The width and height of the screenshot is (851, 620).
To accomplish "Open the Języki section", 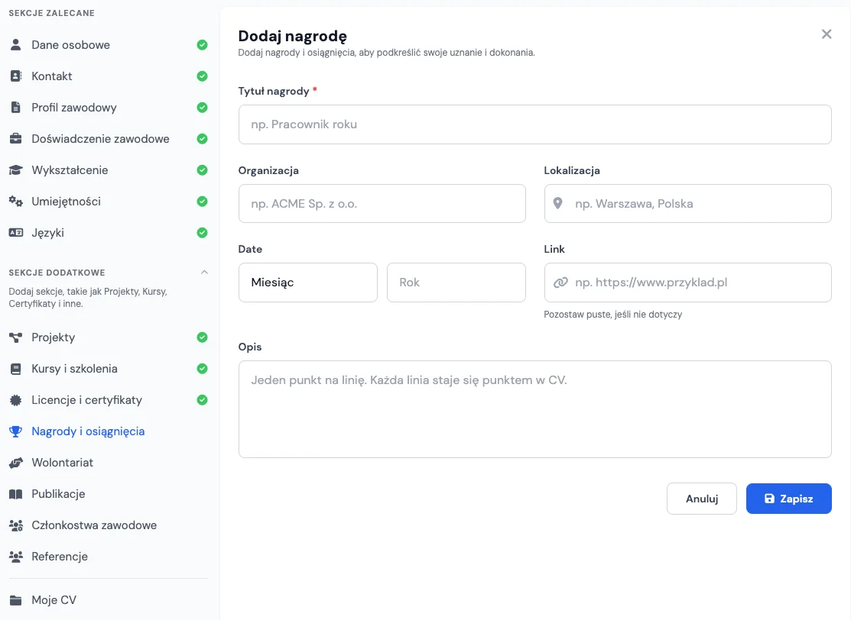I will click(108, 232).
